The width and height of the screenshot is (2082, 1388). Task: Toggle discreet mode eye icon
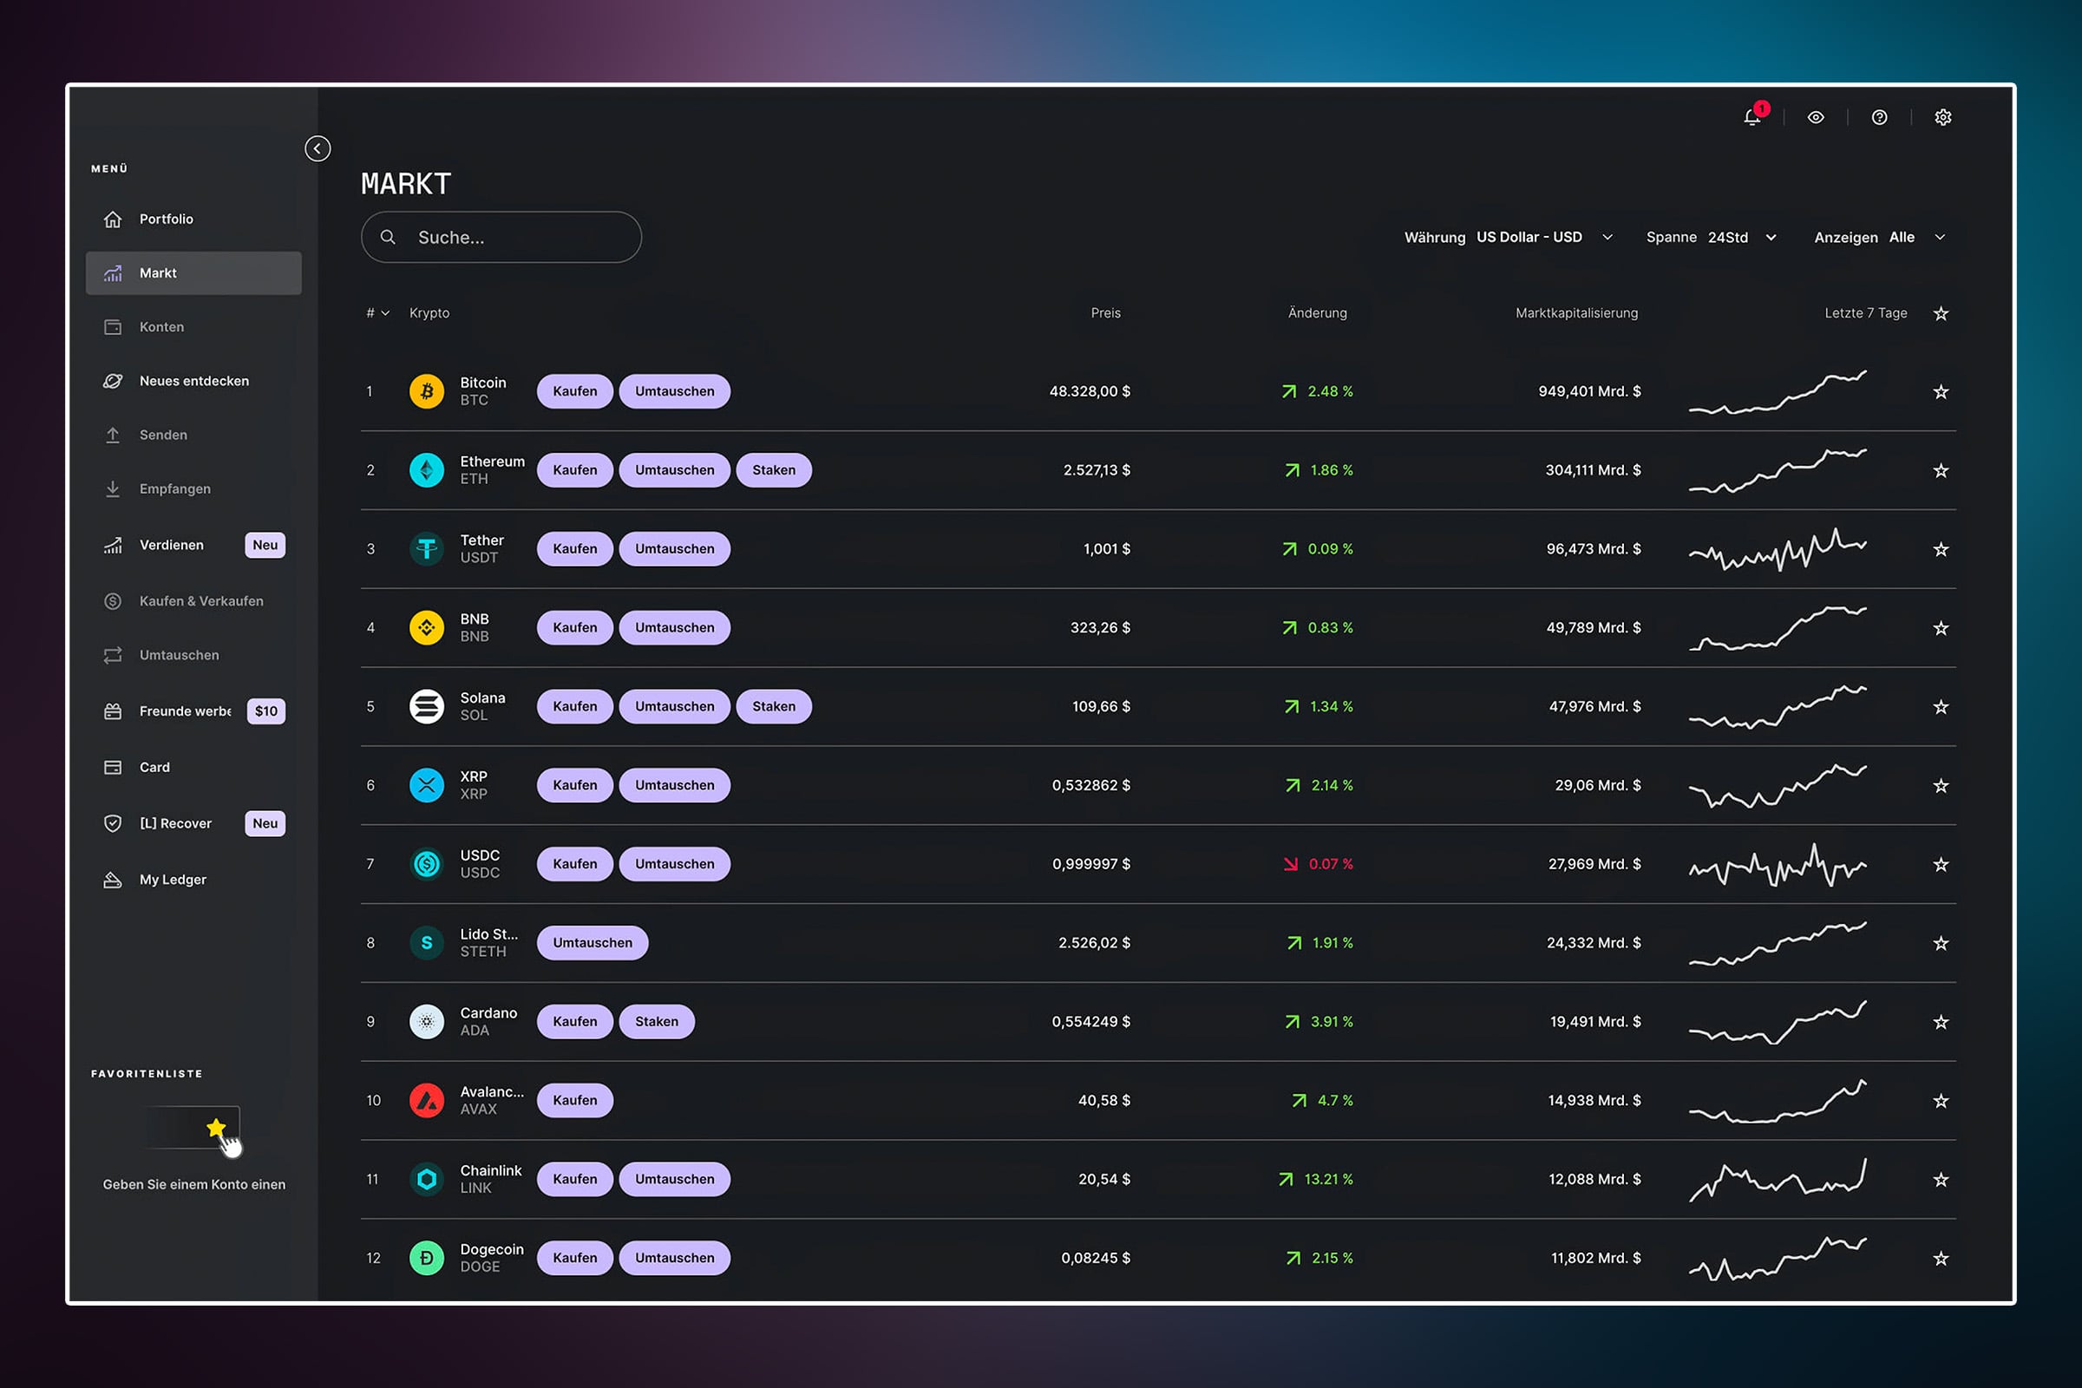pyautogui.click(x=1816, y=118)
